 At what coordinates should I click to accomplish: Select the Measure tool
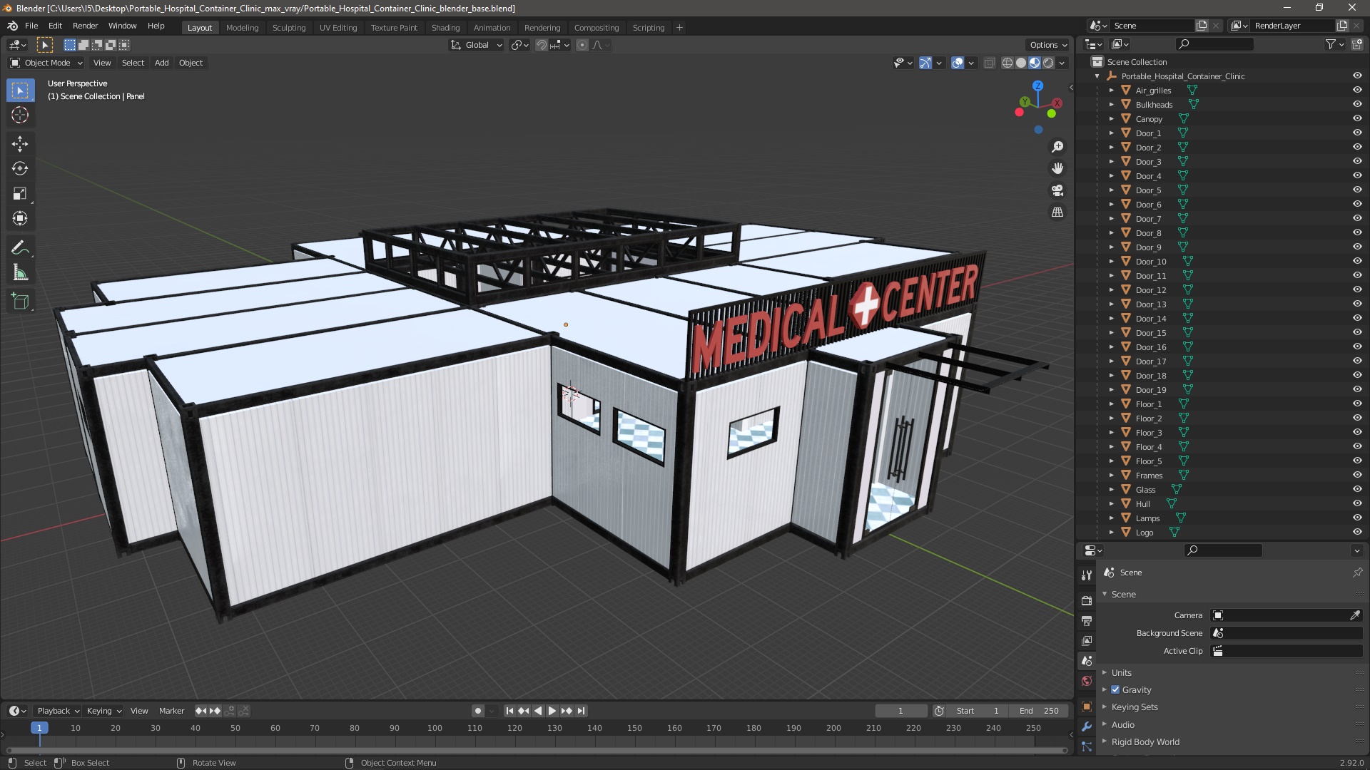click(20, 273)
